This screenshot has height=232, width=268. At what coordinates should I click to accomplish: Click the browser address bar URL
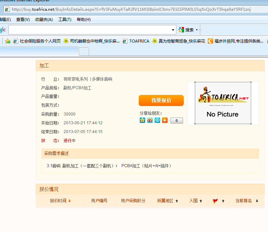135,9
